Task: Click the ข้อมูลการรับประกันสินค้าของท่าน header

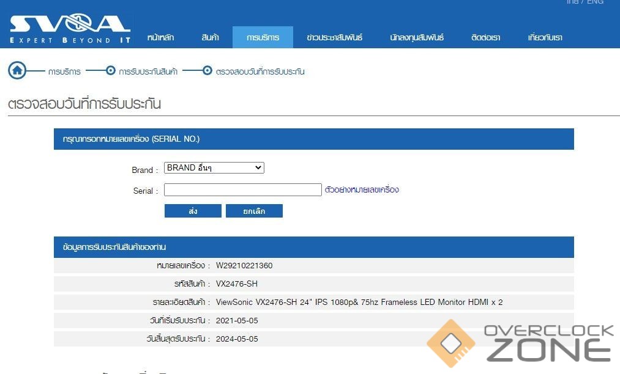Action: 313,248
